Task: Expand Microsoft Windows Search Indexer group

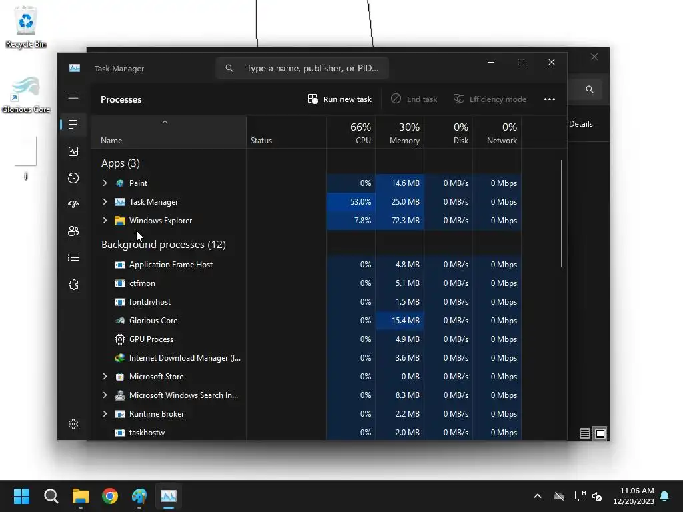Action: click(105, 395)
